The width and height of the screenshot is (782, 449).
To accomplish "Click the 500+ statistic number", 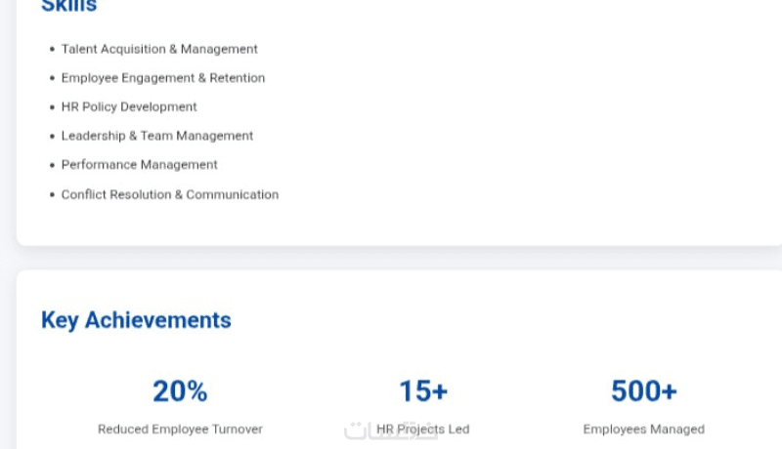I will (643, 391).
